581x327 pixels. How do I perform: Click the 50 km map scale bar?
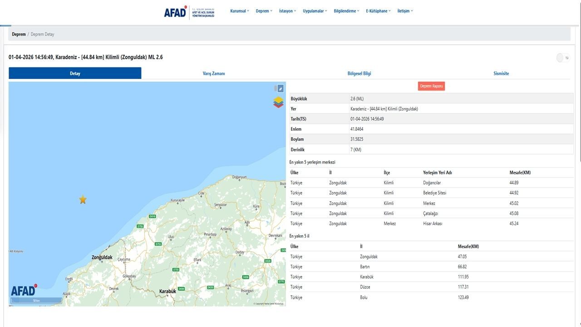(36, 300)
